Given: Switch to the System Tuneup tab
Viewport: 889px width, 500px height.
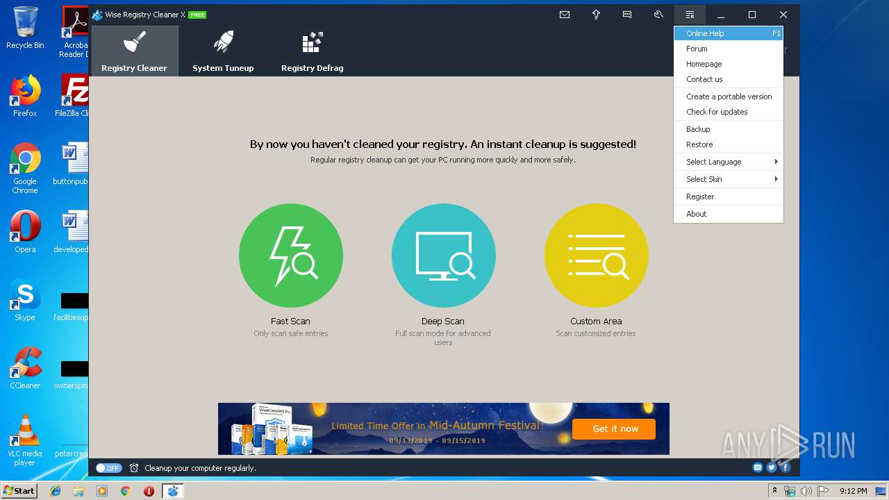Looking at the screenshot, I should pyautogui.click(x=223, y=51).
